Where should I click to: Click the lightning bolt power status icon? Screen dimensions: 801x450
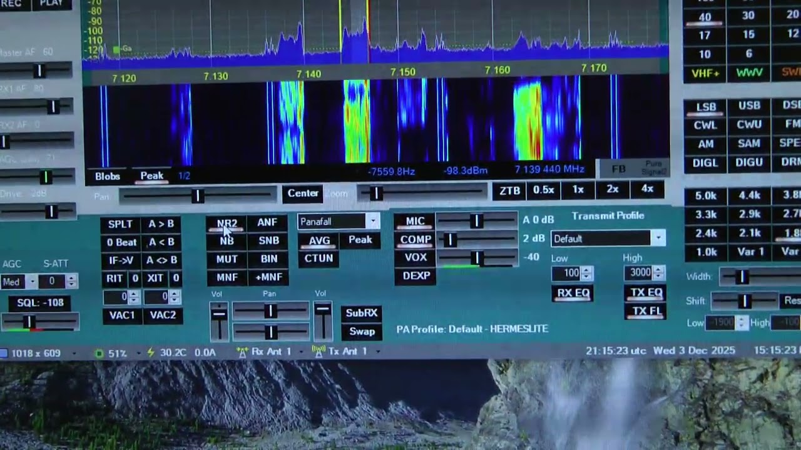click(x=150, y=352)
